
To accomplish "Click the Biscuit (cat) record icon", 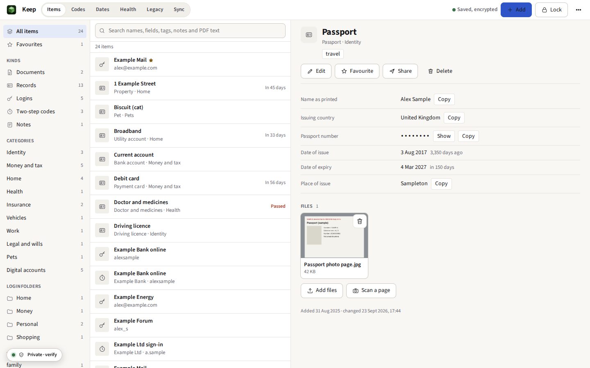I will tap(102, 112).
